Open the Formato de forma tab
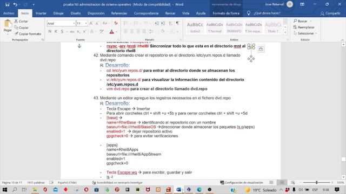The image size is (346, 194). [226, 13]
